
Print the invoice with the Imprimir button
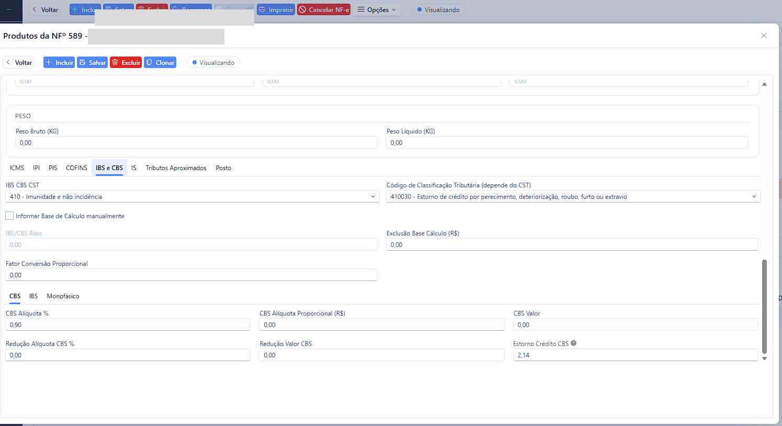tap(276, 10)
